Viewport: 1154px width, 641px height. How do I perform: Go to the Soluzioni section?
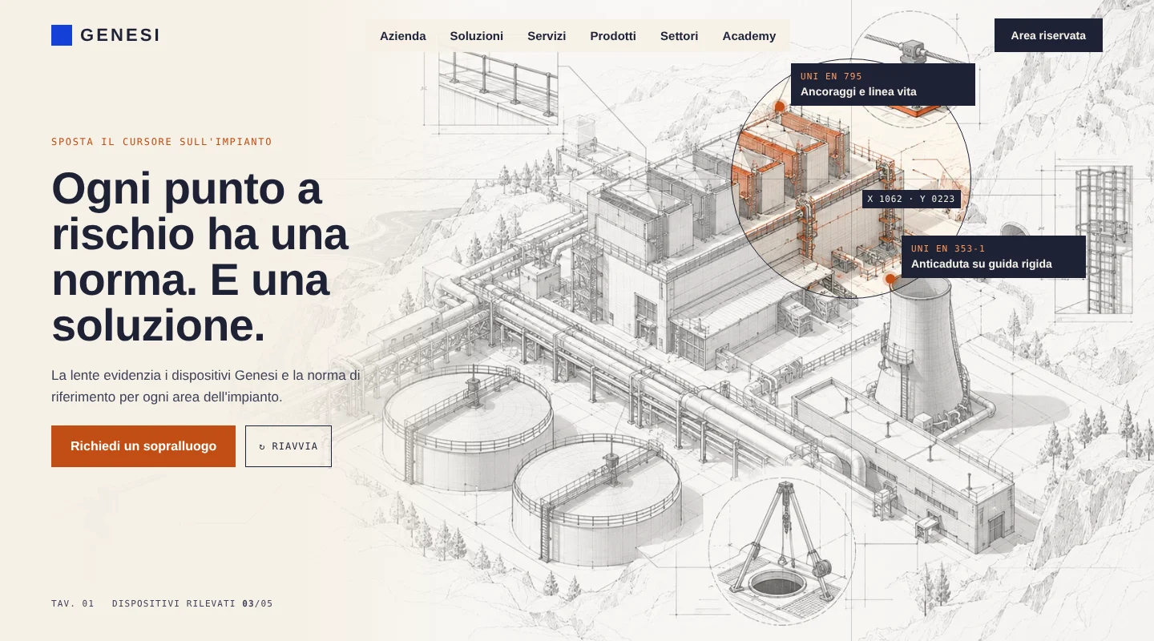tap(477, 36)
